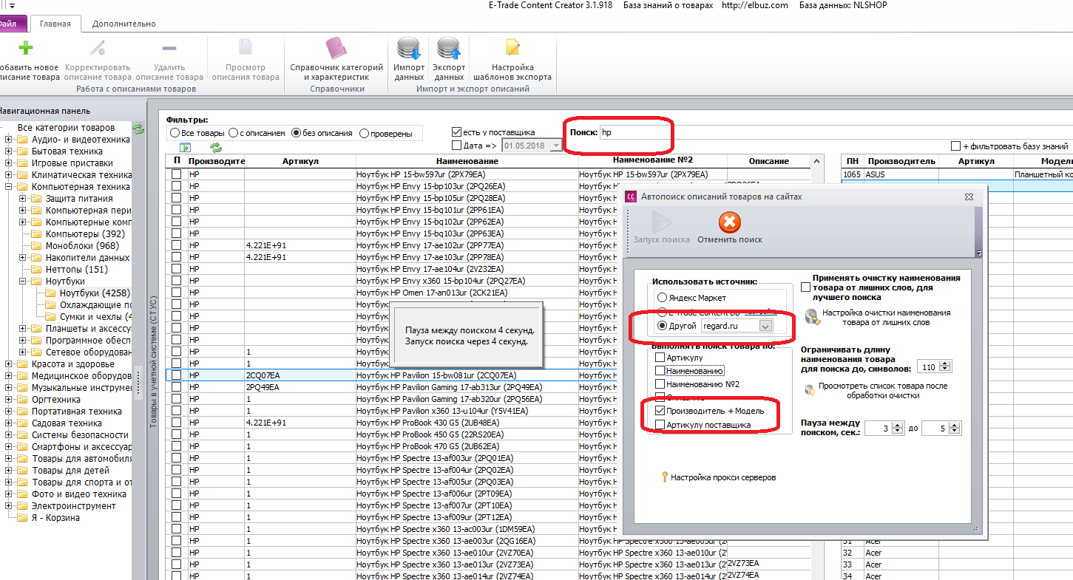Click the red cancel search icon
1073x580 pixels.
point(730,222)
